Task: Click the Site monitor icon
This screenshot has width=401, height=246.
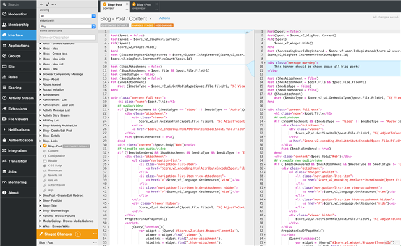Action: pyautogui.click(x=4, y=67)
